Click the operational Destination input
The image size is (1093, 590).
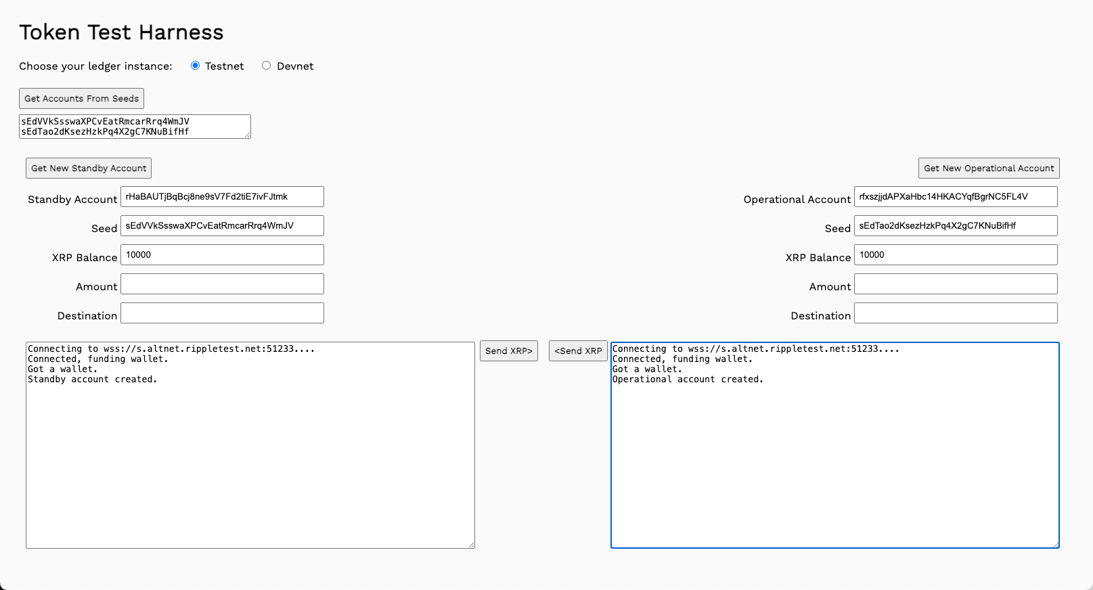point(956,313)
